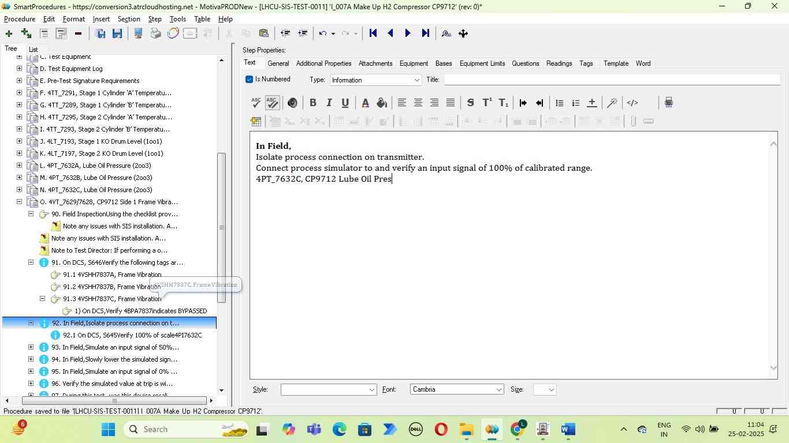
Task: Collapse step 91 On DCS S646 node
Action: click(x=31, y=262)
